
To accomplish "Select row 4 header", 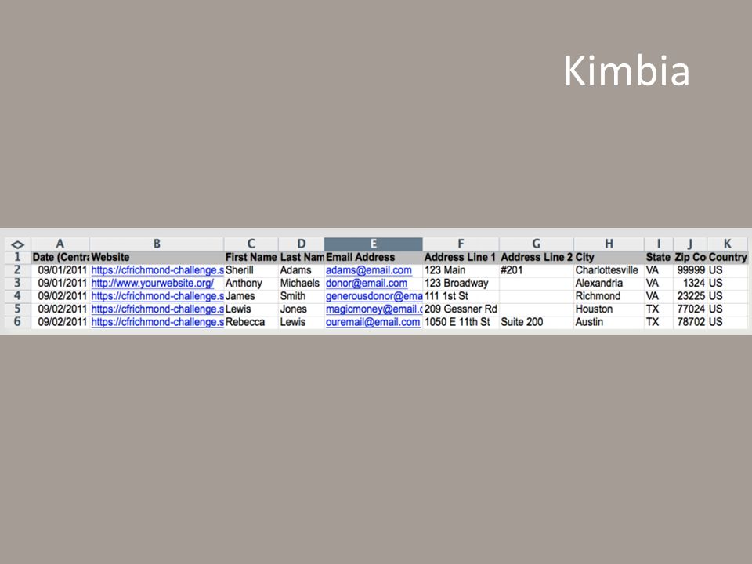I will coord(18,296).
